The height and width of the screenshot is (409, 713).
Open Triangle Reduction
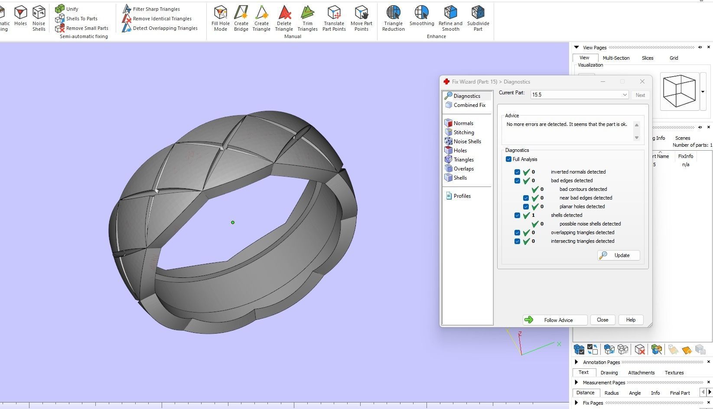[x=394, y=18]
